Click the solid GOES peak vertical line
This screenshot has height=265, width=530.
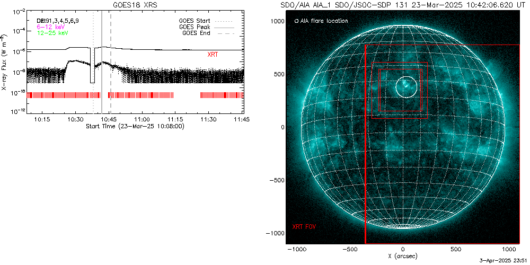pos(102,63)
